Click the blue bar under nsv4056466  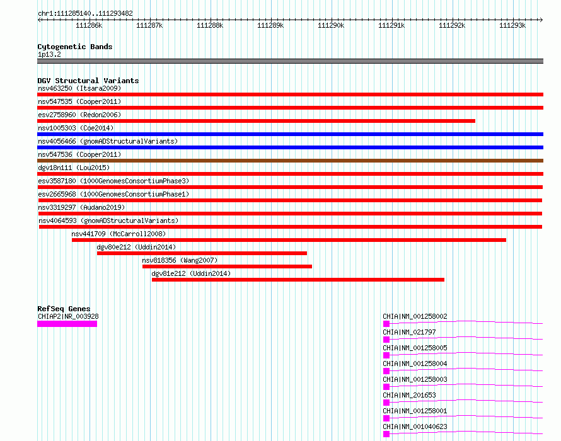(x=290, y=147)
